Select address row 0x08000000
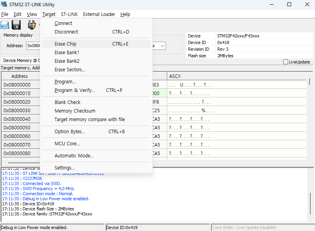Viewport: 315px width, 231px height. (17, 85)
